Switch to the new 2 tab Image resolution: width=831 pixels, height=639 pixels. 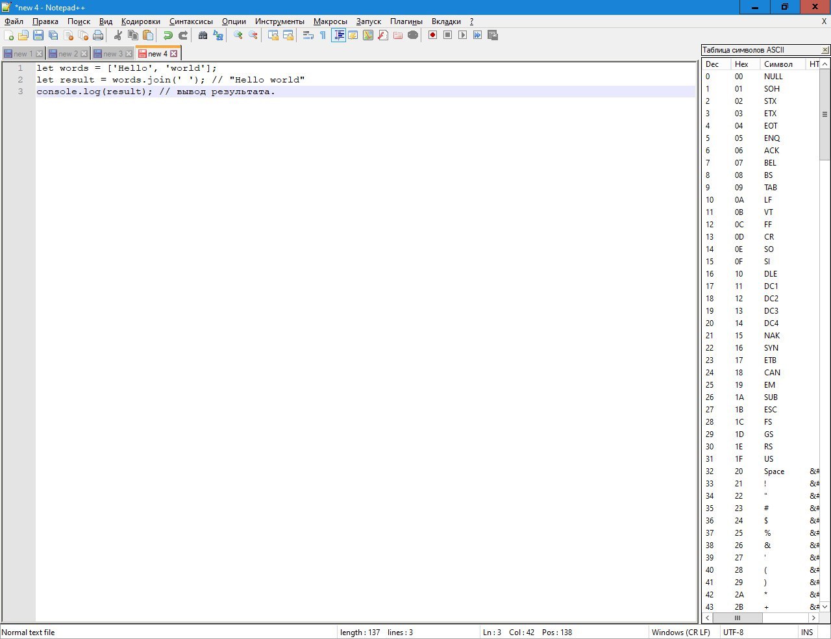click(68, 54)
